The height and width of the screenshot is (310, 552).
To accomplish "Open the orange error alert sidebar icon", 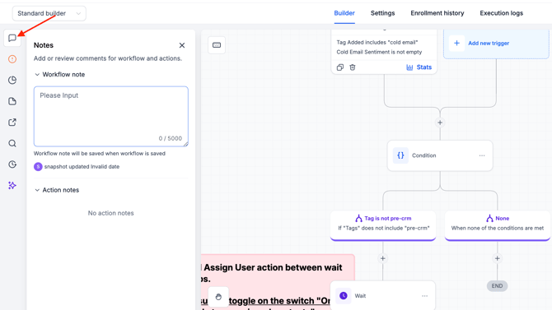I will click(x=12, y=59).
